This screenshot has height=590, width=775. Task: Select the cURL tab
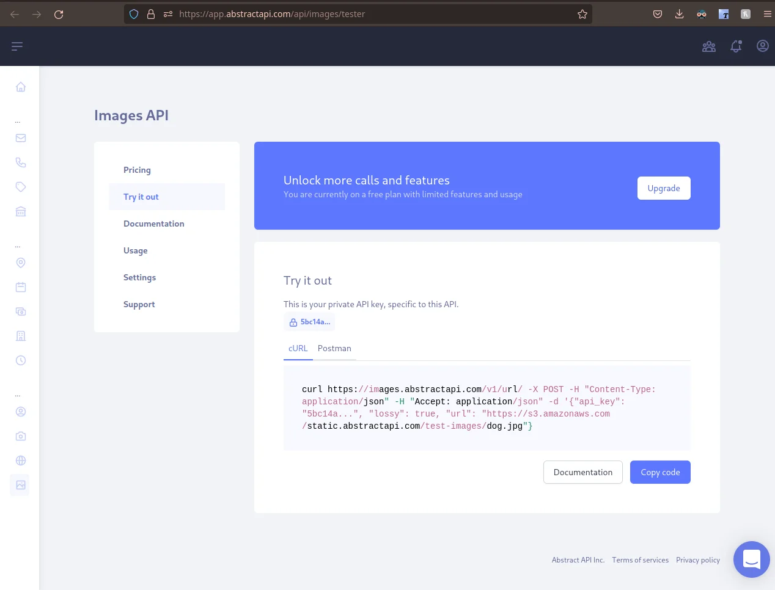(x=298, y=348)
